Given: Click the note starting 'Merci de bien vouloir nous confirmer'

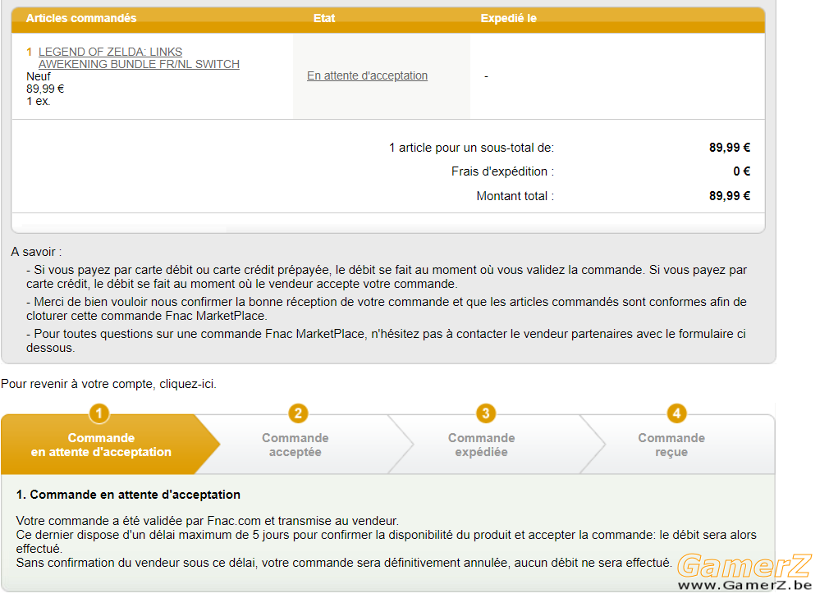Looking at the screenshot, I should 387,309.
